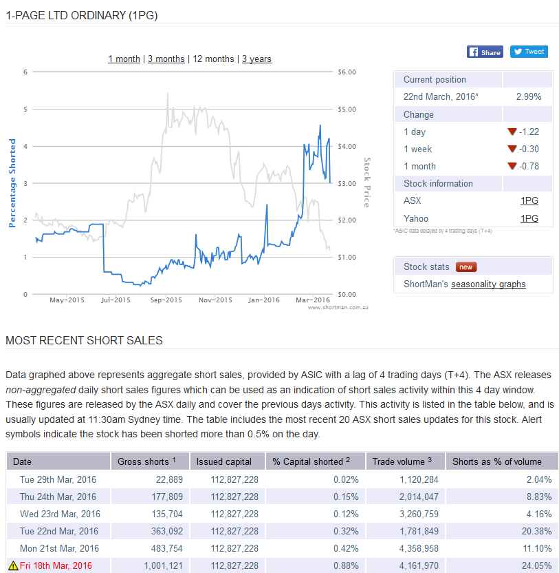Click the www.shortman.com.au chart credit
The width and height of the screenshot is (559, 573).
click(x=338, y=307)
